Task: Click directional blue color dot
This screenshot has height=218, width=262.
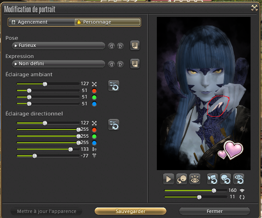Action: (x=94, y=143)
